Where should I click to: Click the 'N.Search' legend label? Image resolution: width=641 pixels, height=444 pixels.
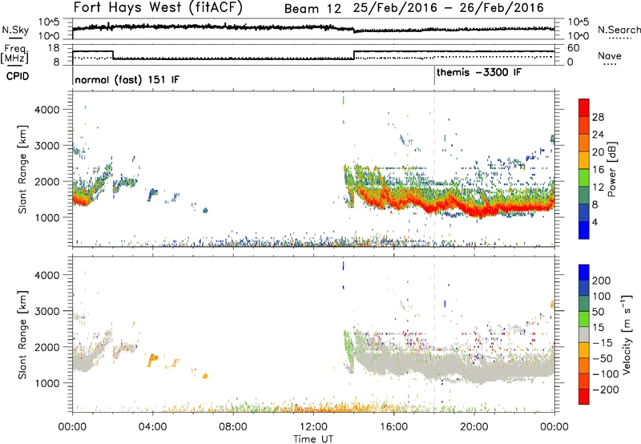point(619,30)
